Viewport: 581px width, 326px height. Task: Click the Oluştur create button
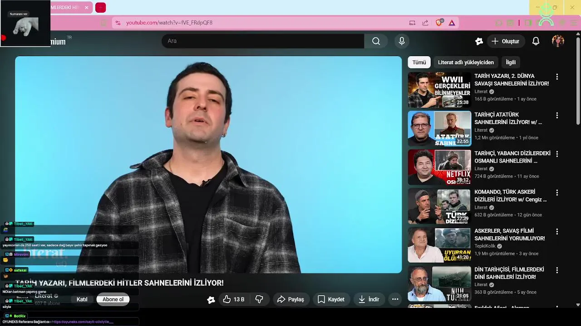coord(506,41)
